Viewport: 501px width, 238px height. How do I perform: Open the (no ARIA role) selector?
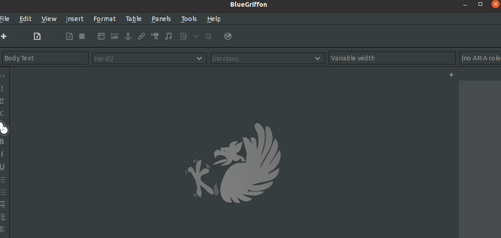(x=480, y=58)
